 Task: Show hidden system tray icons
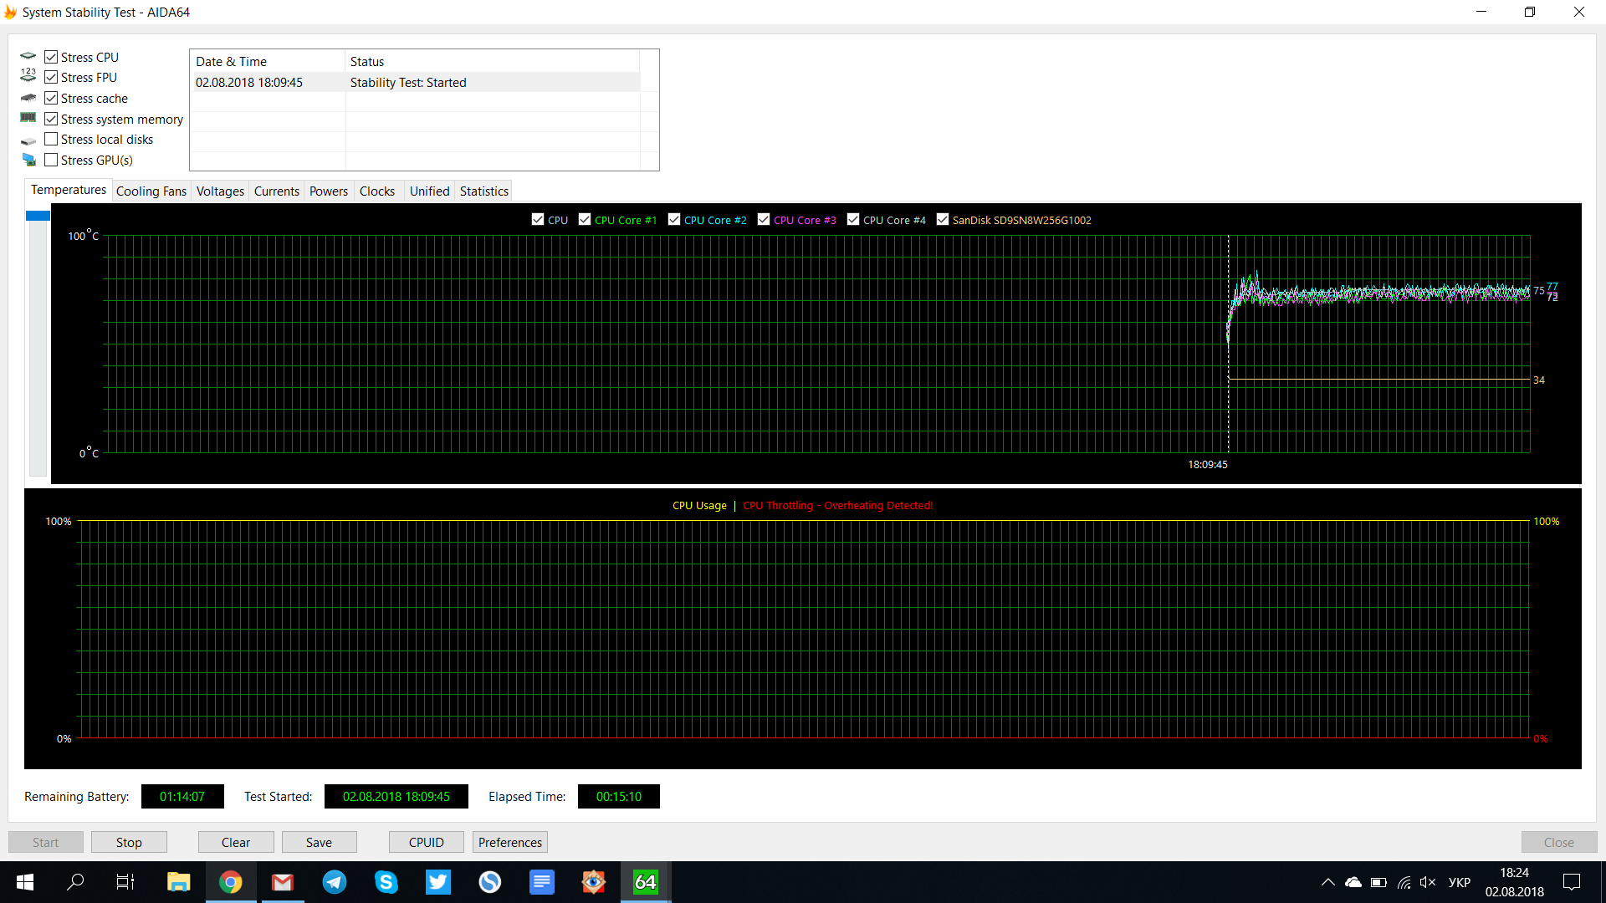(1327, 882)
